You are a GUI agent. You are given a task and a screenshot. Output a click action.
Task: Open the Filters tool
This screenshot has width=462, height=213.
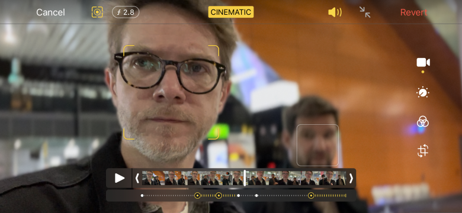(x=423, y=121)
